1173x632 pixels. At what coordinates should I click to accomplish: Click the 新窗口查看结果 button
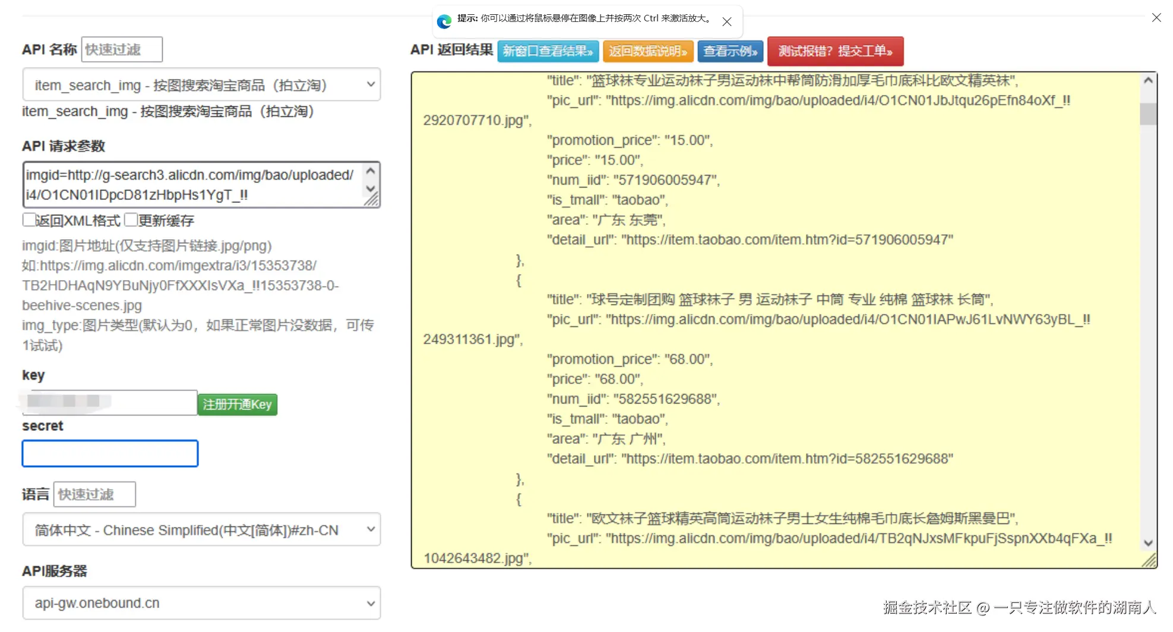(548, 51)
